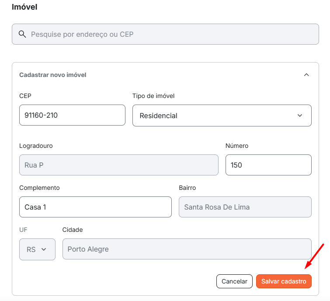Click the small chevron next to RS
This screenshot has height=301, width=330.
tap(44, 249)
